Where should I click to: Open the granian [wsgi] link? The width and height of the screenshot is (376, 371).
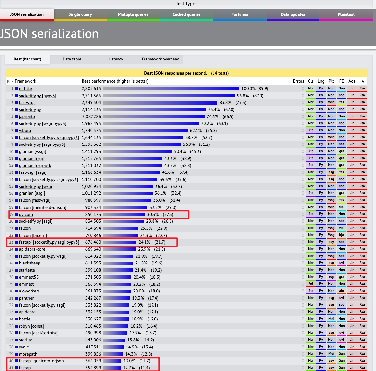click(x=32, y=151)
